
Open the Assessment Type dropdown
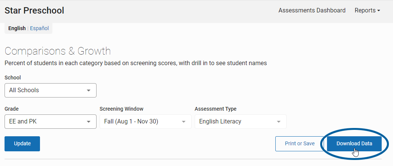pos(240,122)
